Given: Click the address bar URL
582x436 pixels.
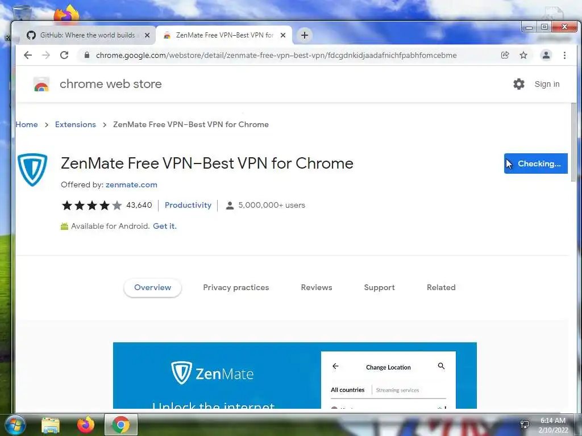Looking at the screenshot, I should (276, 55).
